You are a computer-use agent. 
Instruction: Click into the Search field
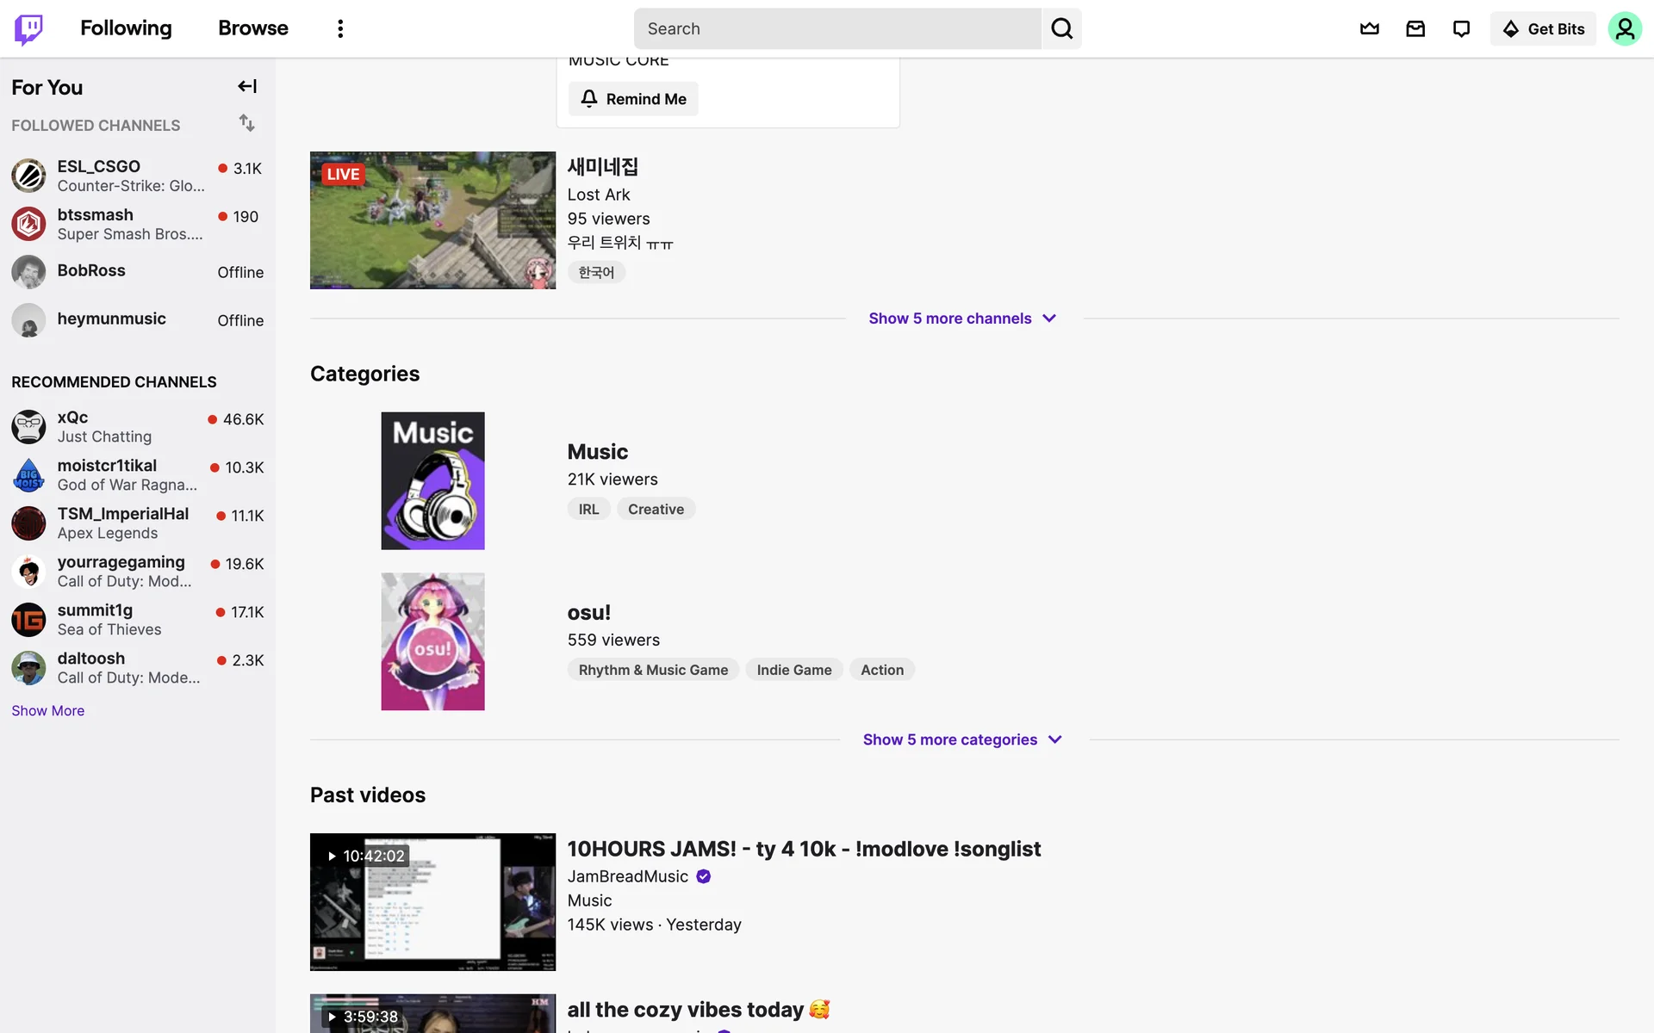click(836, 28)
